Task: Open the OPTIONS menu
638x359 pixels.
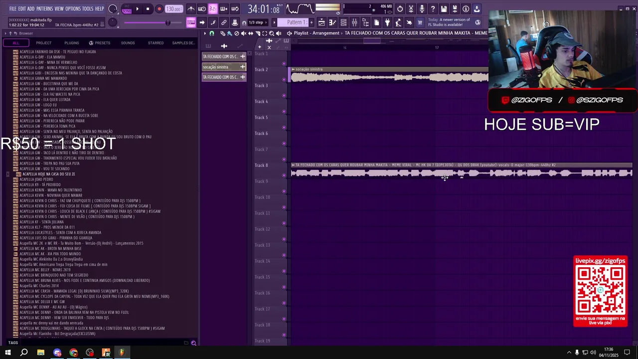Action: tap(73, 9)
